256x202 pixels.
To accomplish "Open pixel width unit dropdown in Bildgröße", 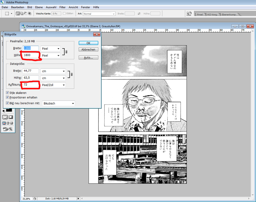I will click(50, 48).
